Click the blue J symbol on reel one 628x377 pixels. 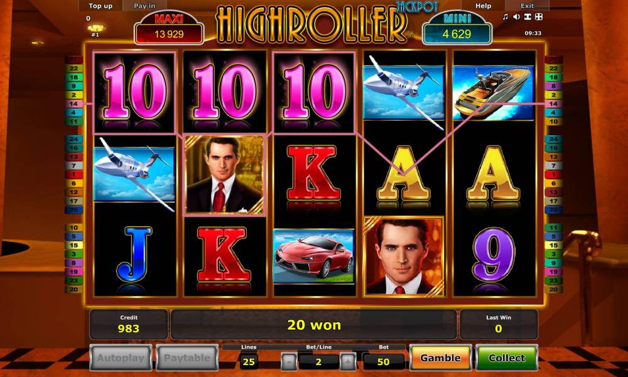134,254
